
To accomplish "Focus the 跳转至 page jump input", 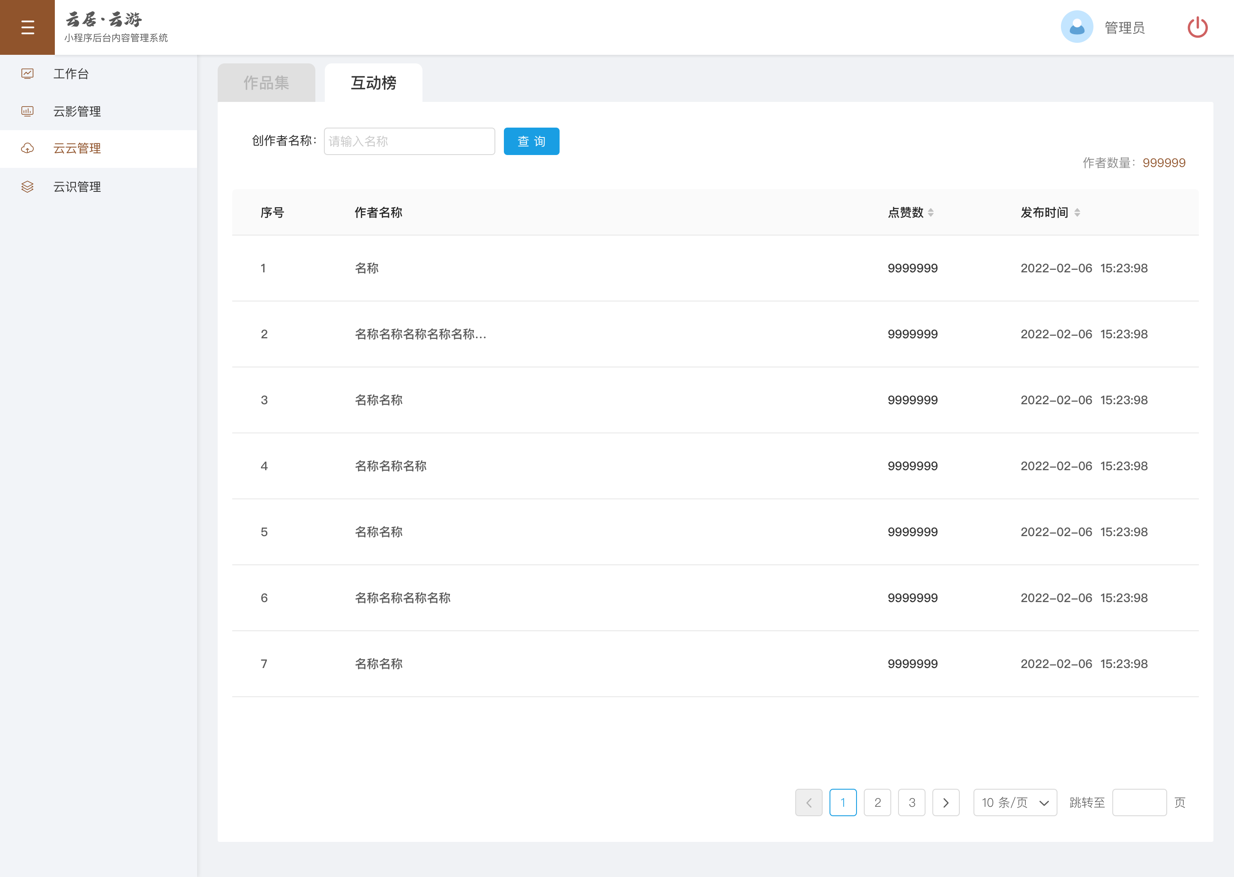I will point(1139,802).
